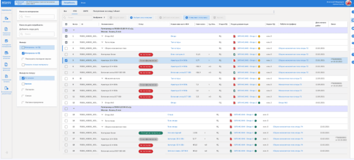Click the yellow status dot in row 2
Screen dimensions: 354x160
pos(259,42)
